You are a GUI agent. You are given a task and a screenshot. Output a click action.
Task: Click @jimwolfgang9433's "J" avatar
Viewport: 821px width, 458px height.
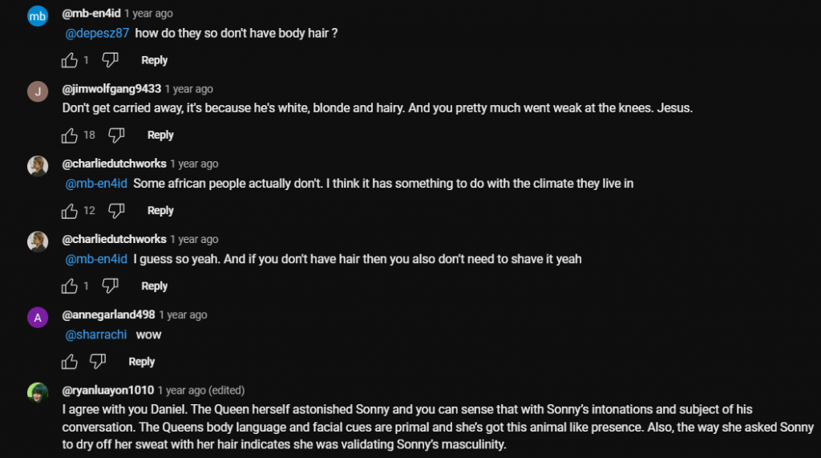[38, 91]
